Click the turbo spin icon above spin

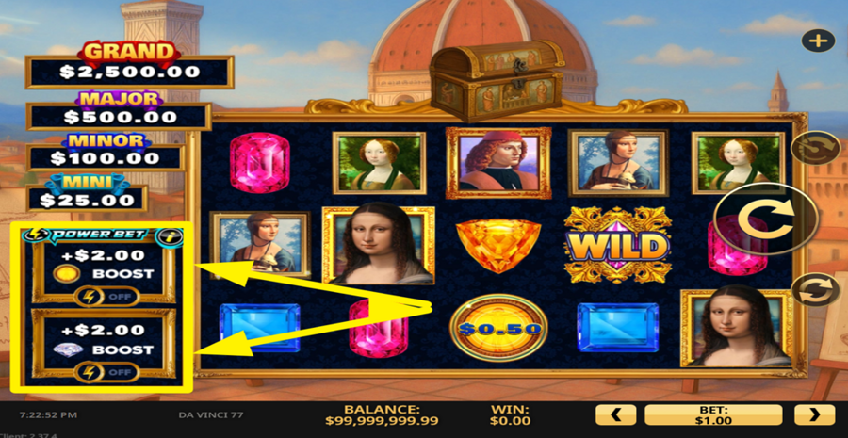click(x=815, y=148)
